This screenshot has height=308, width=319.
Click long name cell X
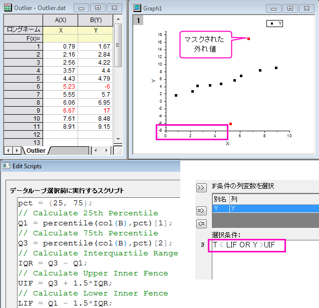(61, 31)
